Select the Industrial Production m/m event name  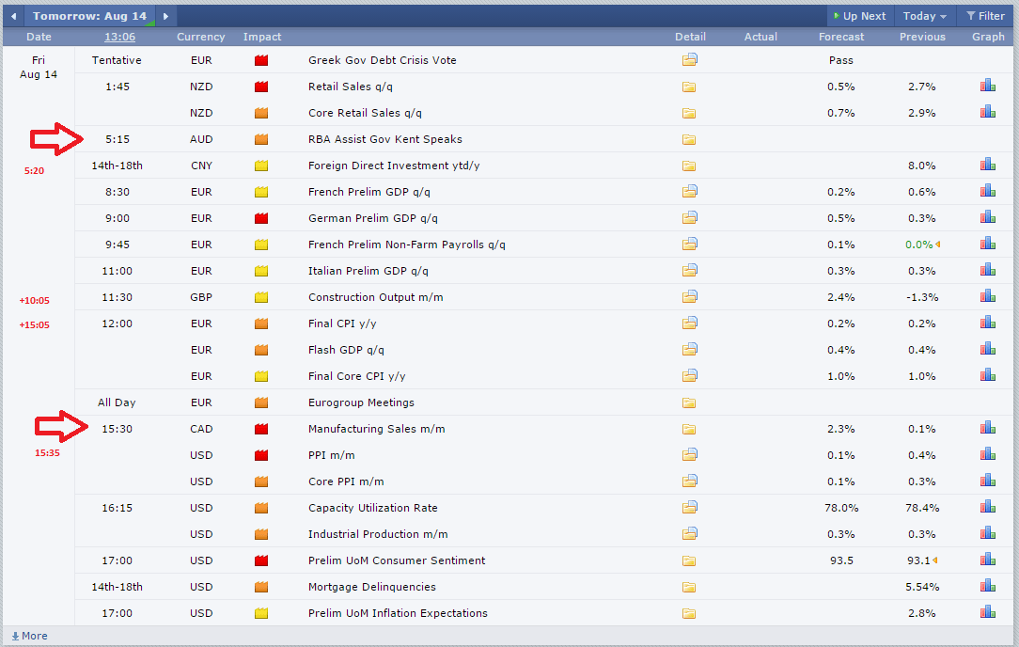pos(378,534)
